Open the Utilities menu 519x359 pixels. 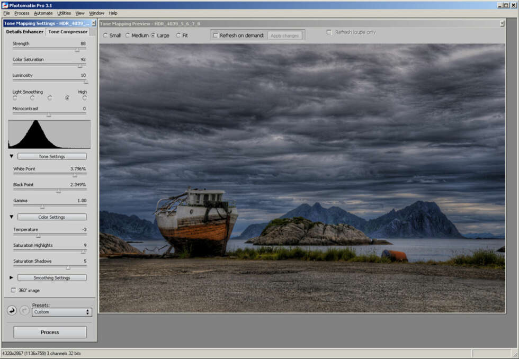click(x=64, y=13)
